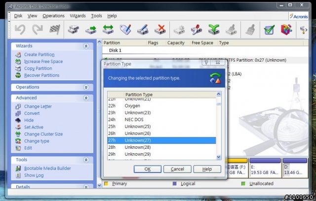Select the 28h Unknown(28) row

pos(161,147)
